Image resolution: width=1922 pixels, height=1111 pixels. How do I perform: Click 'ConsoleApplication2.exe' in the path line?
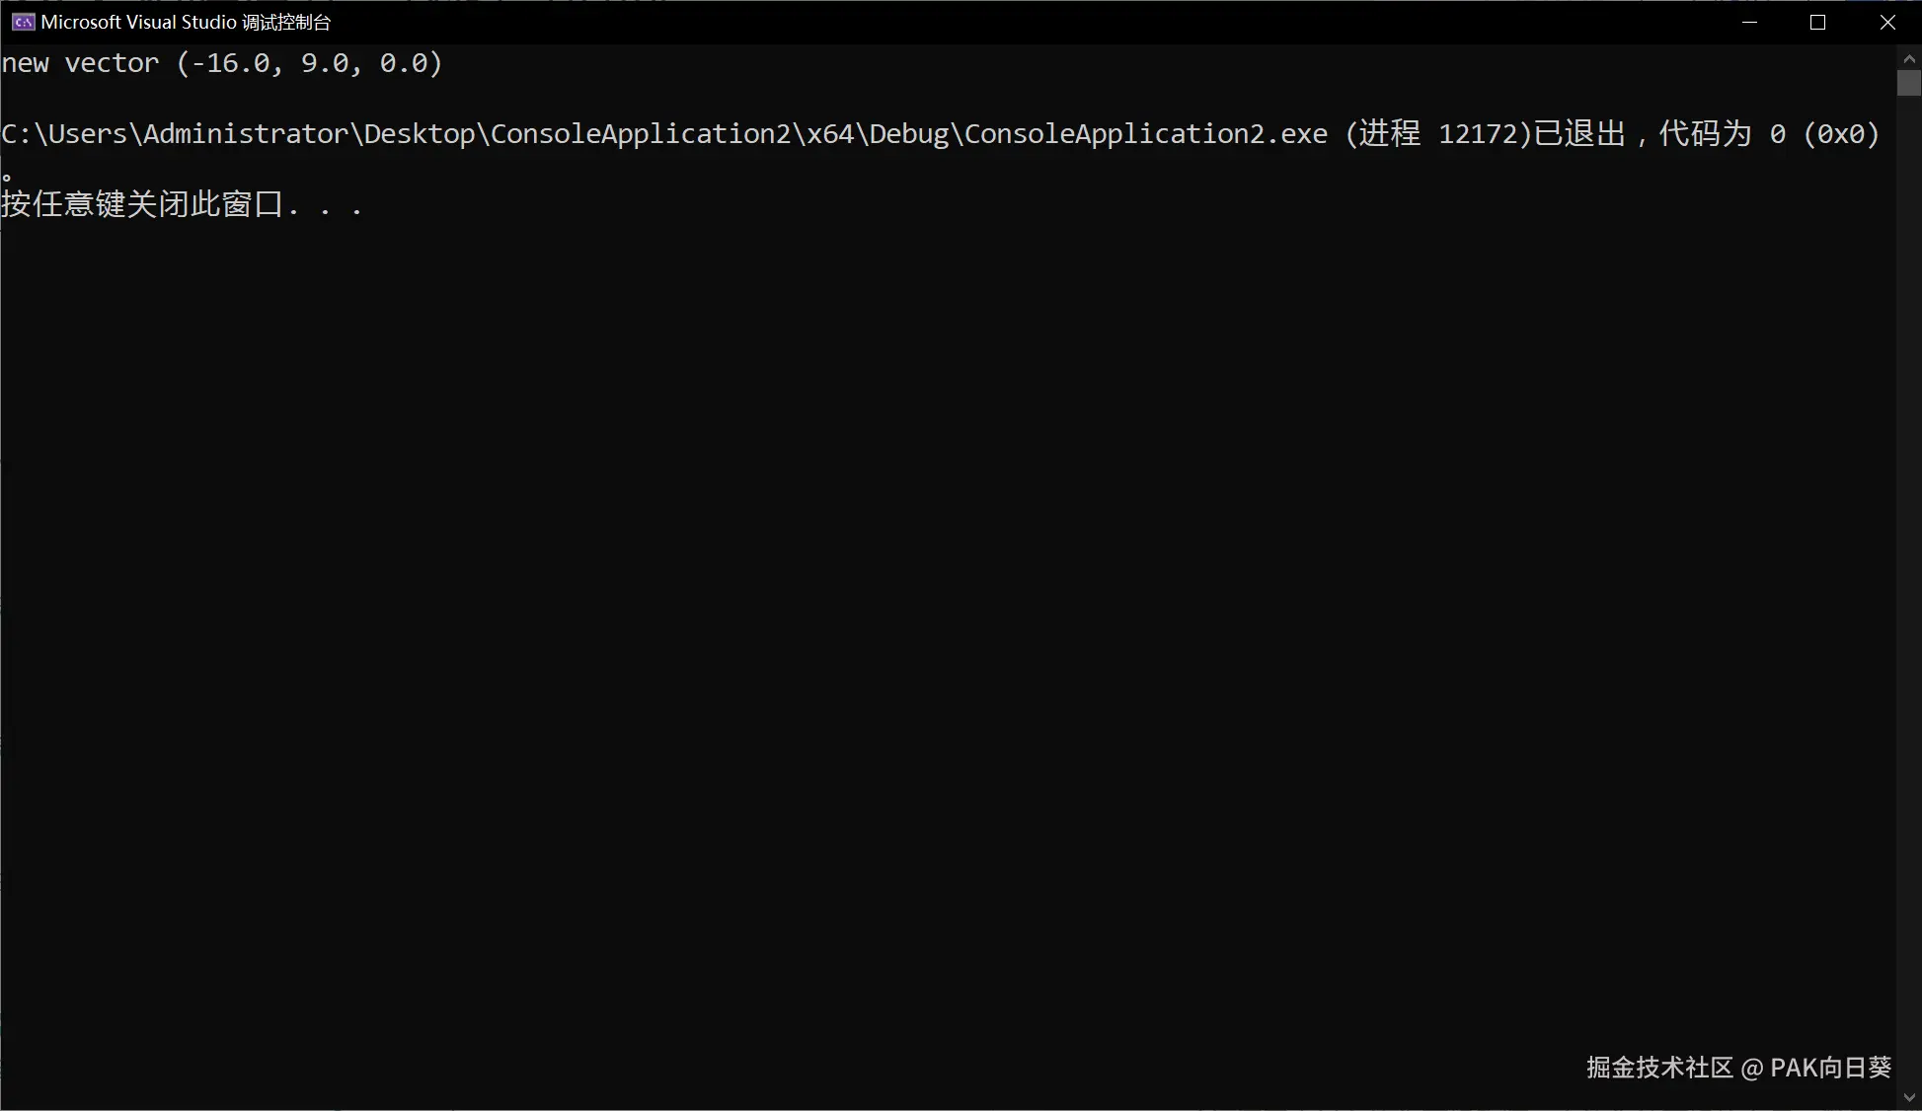click(x=1145, y=133)
